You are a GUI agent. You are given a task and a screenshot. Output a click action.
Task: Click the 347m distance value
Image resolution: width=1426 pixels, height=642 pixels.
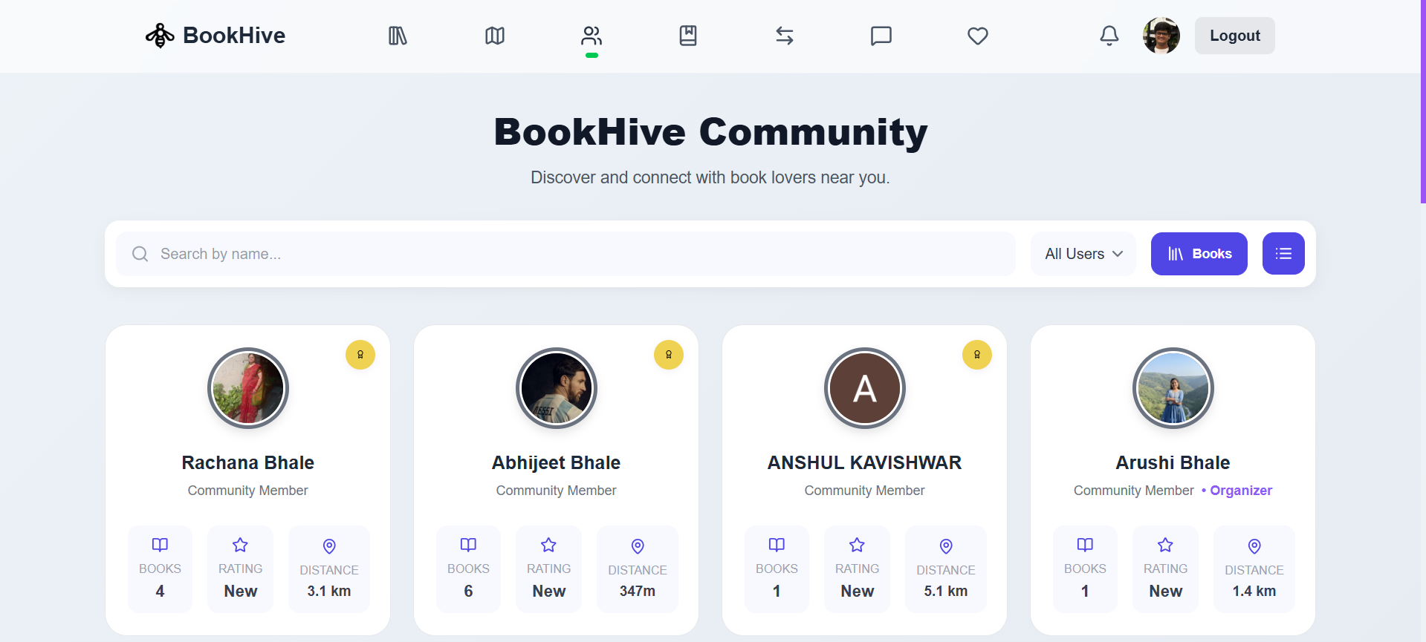[x=638, y=592]
